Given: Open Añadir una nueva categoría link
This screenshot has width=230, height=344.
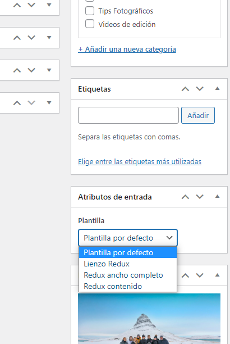Looking at the screenshot, I should 127,49.
